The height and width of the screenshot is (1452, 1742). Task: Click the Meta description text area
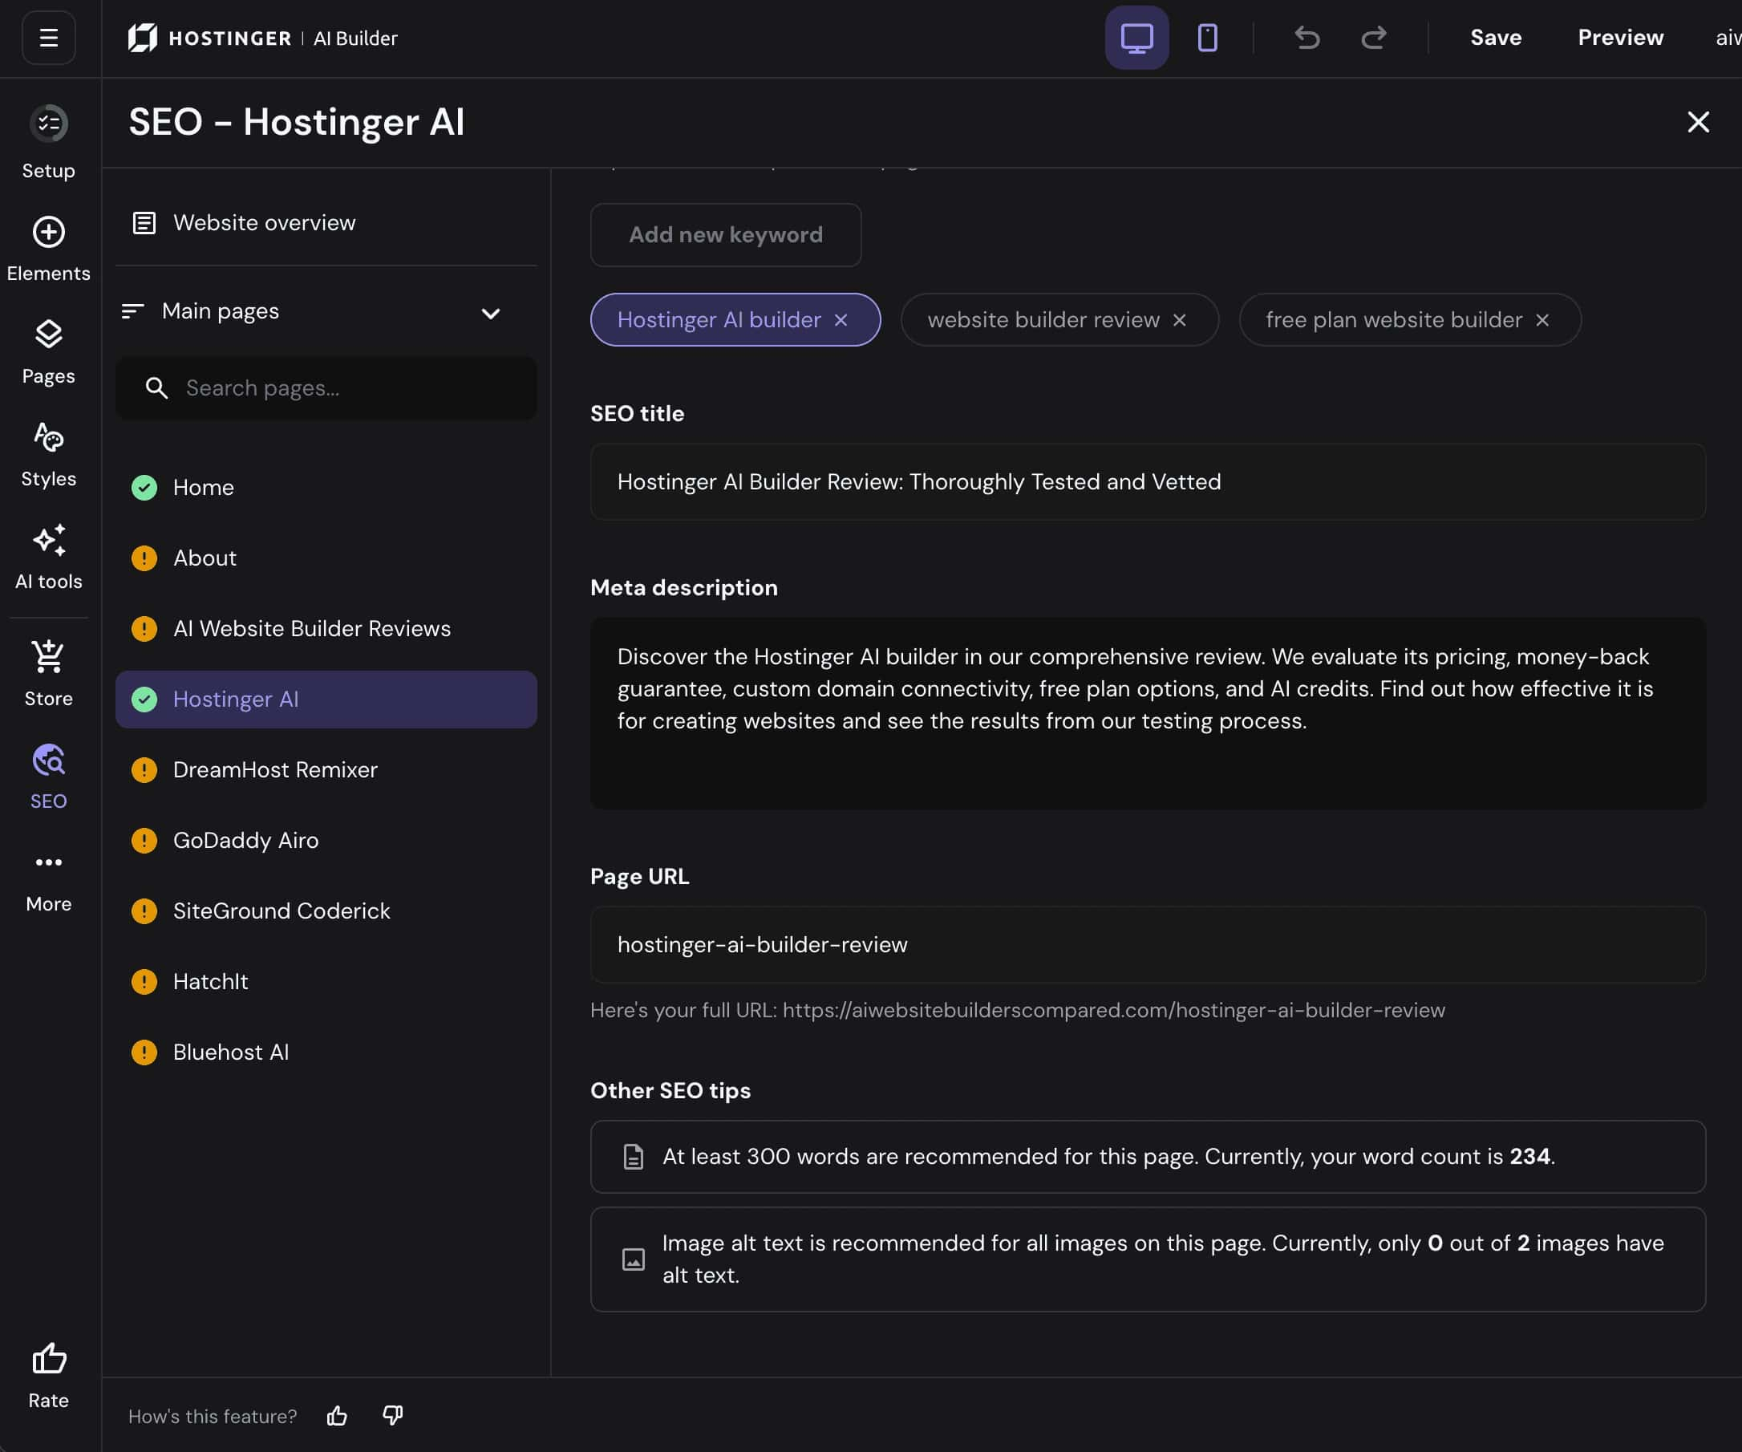point(1148,713)
